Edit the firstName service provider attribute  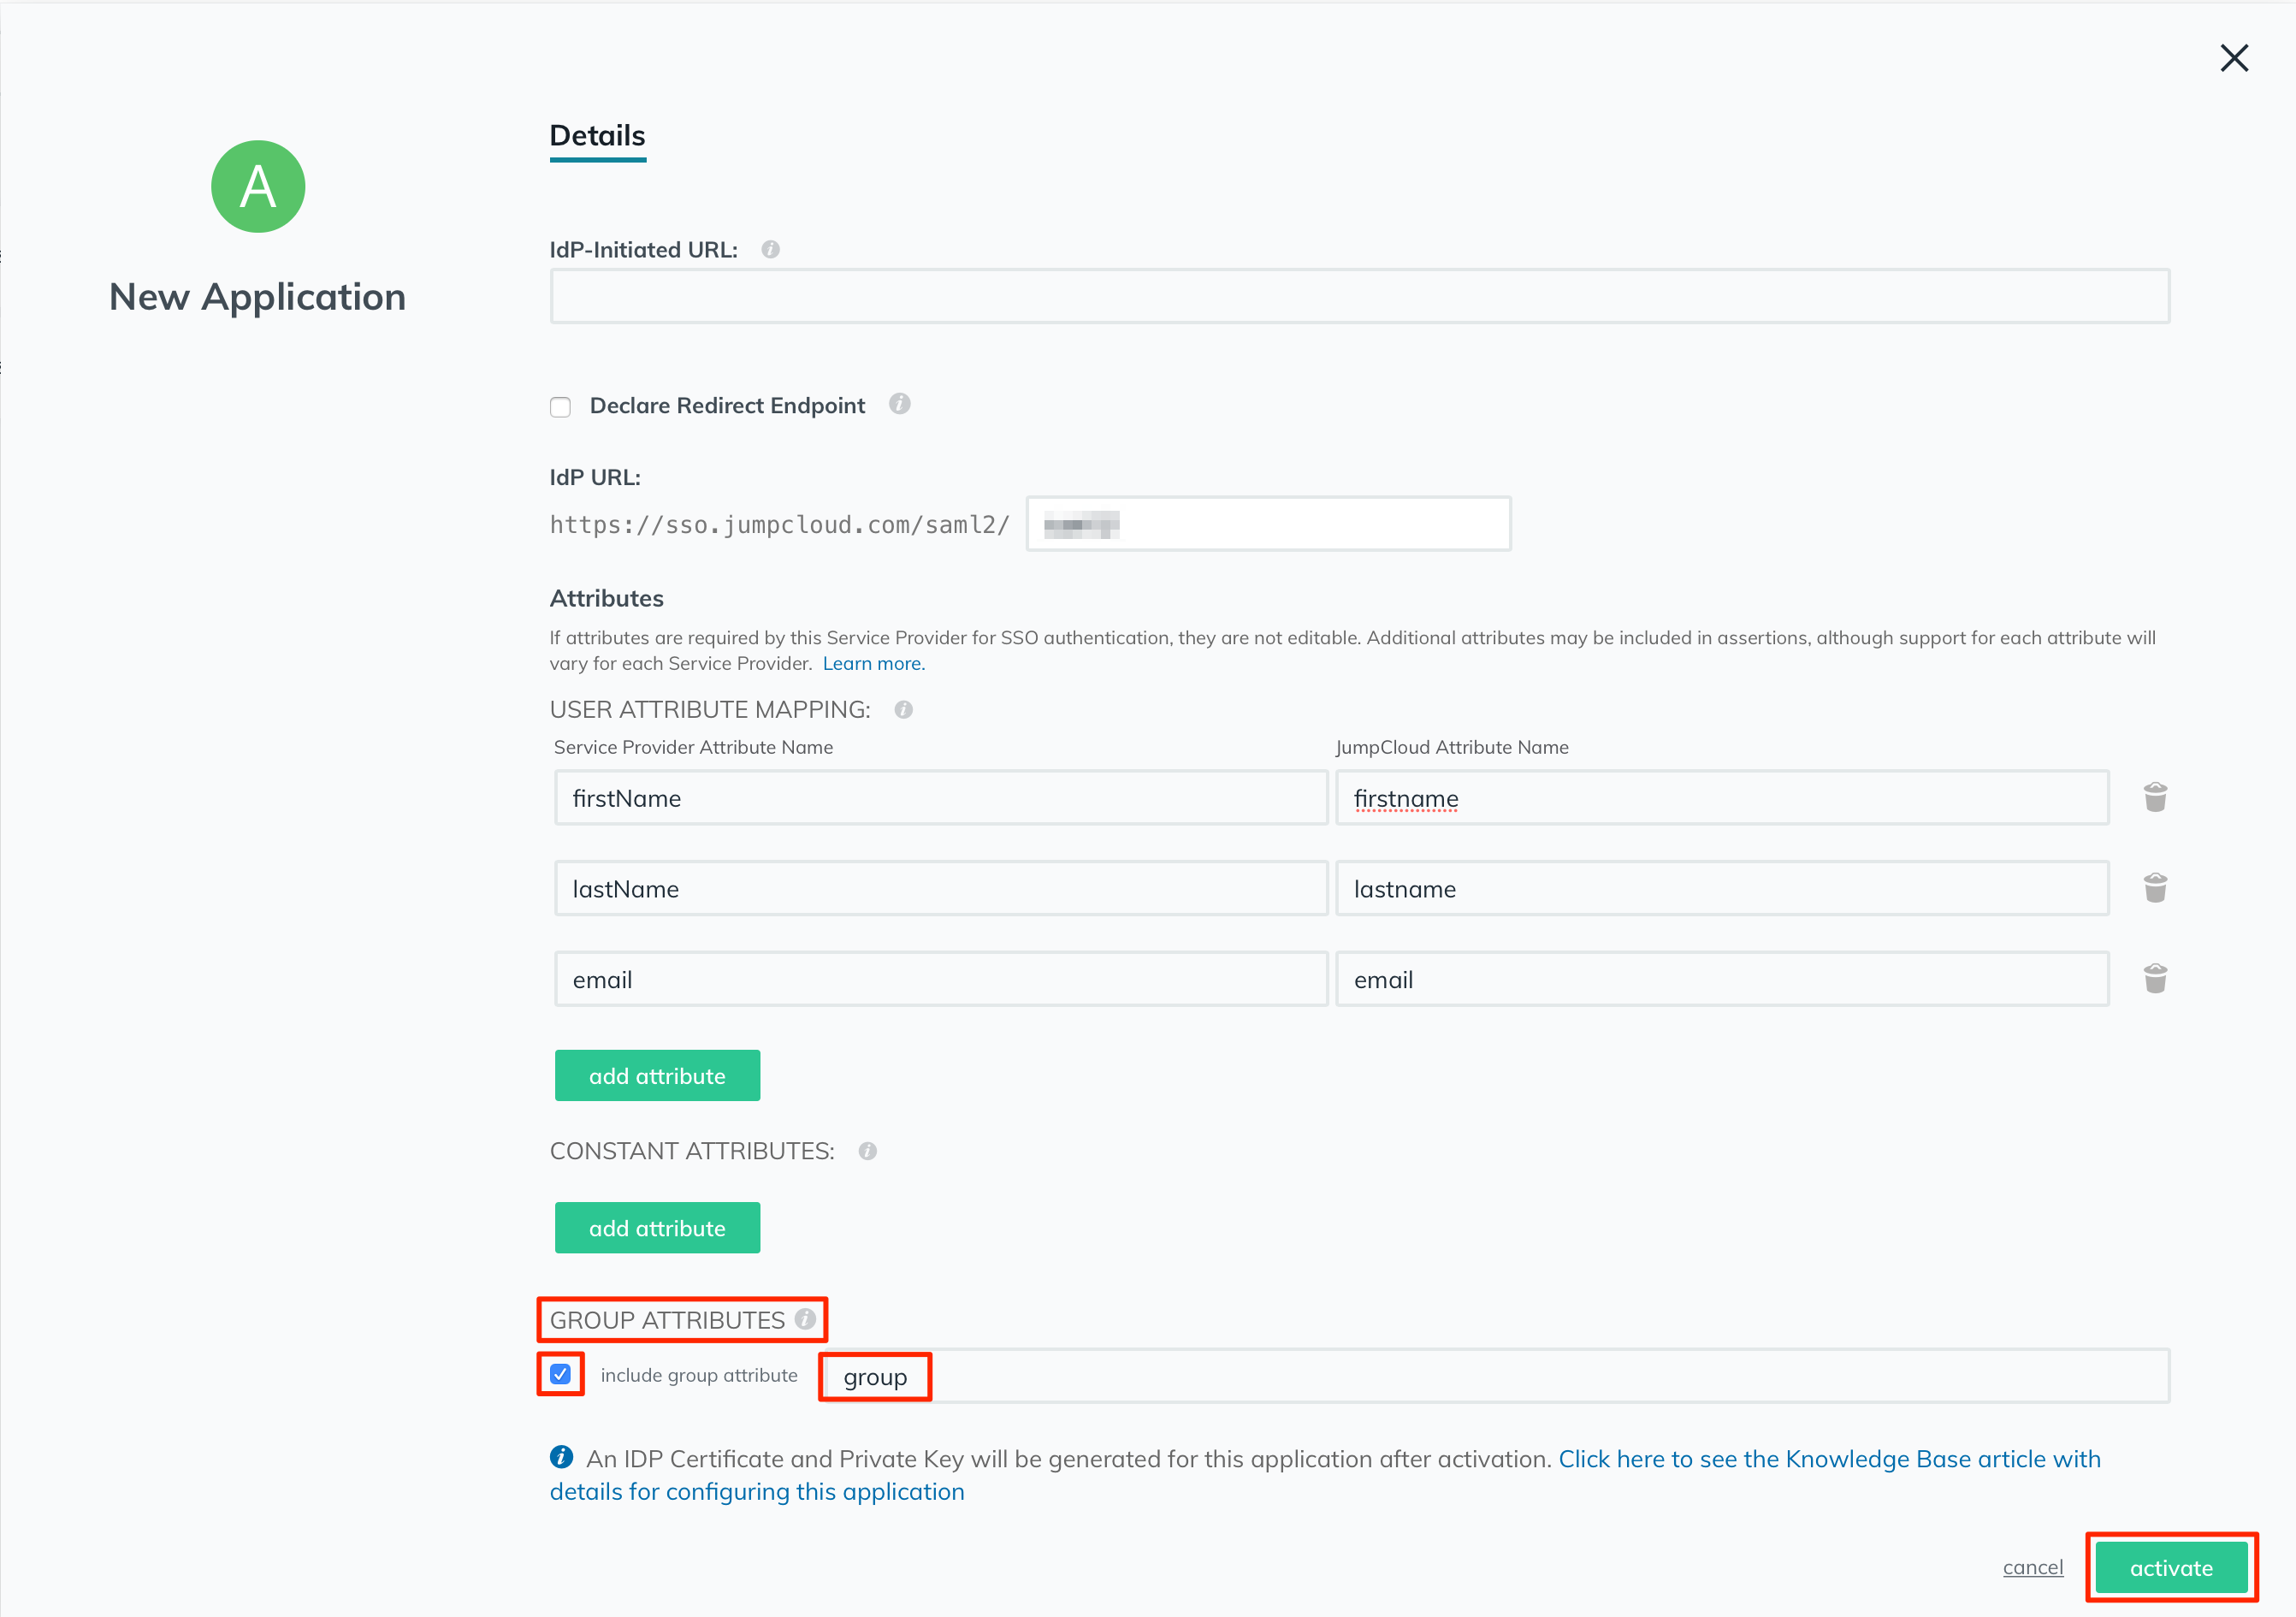[x=941, y=797]
